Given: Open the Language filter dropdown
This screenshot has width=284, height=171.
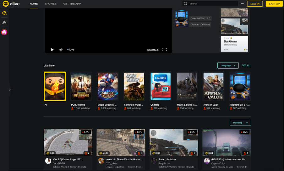Looking at the screenshot, I should click(228, 65).
